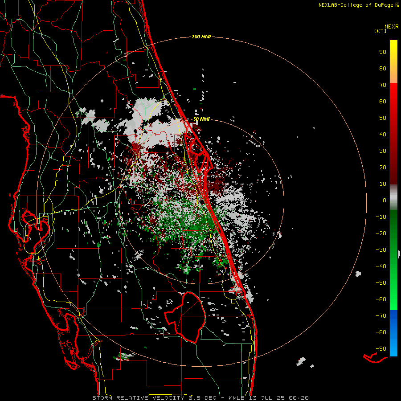Click the 40 value on the velocity scale
This screenshot has width=401, height=401.
pyautogui.click(x=383, y=135)
